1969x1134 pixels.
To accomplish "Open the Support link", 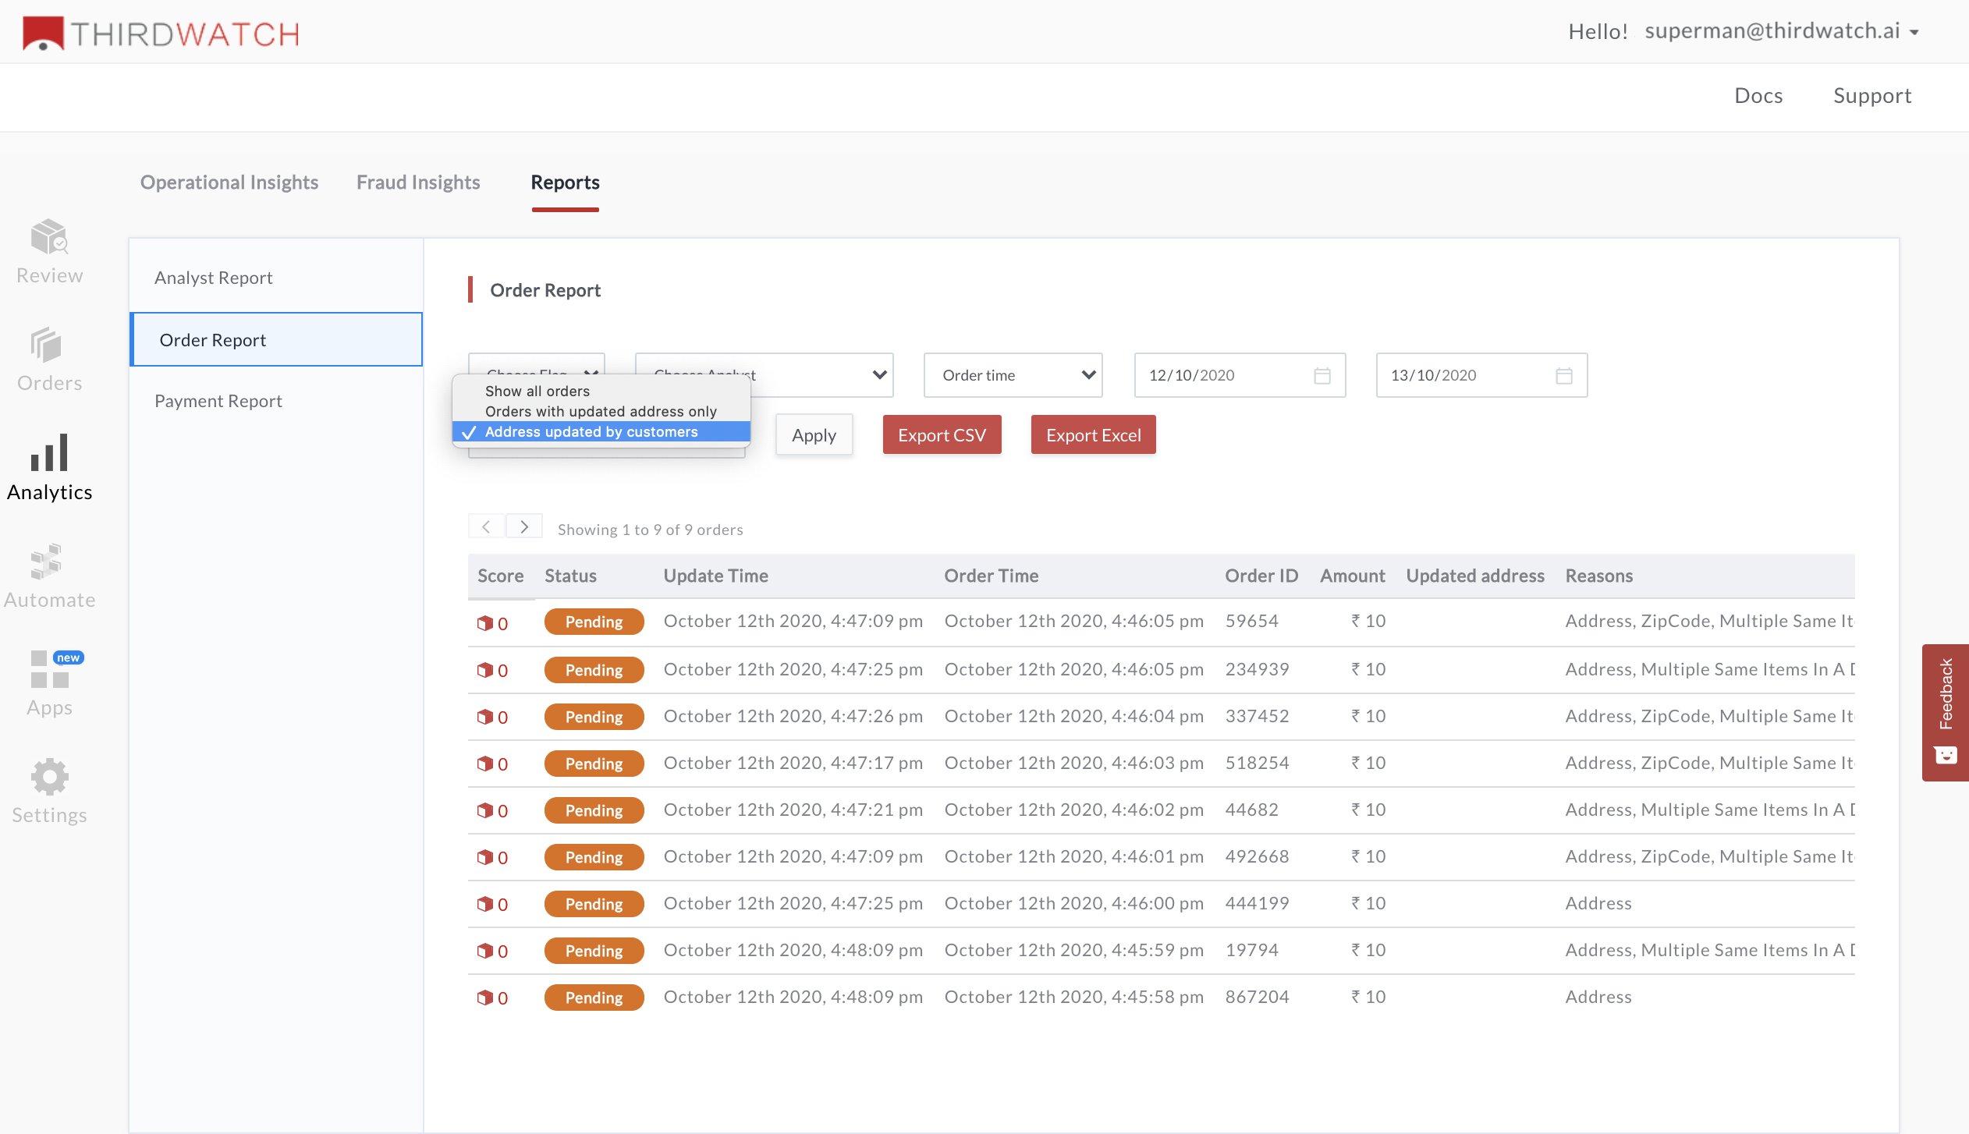I will tap(1872, 95).
